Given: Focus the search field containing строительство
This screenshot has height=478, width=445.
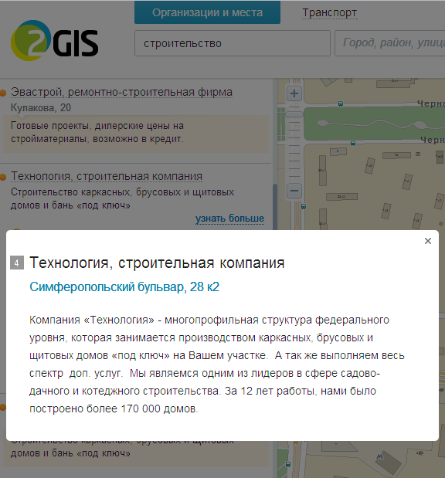Looking at the screenshot, I should pos(233,43).
